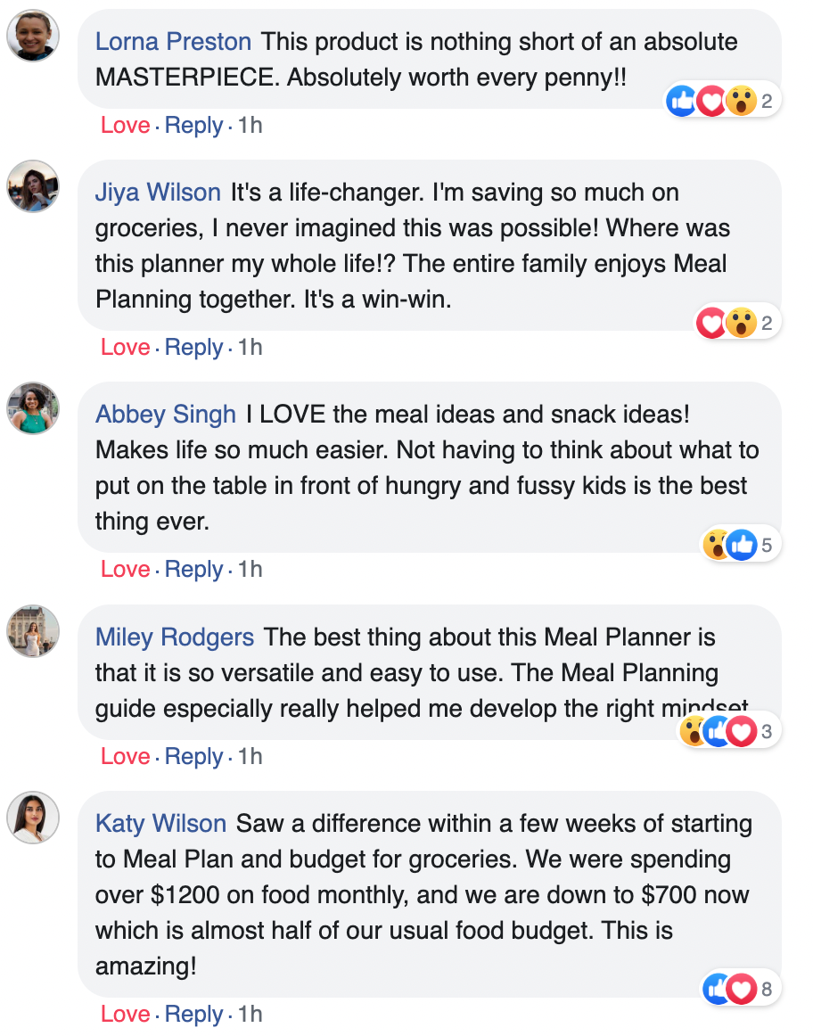
Task: Open the Miley Rodgers name link
Action: (x=175, y=637)
